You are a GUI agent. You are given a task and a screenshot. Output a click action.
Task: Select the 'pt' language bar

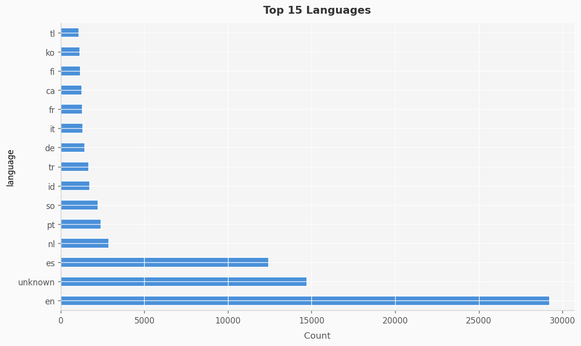pos(80,225)
